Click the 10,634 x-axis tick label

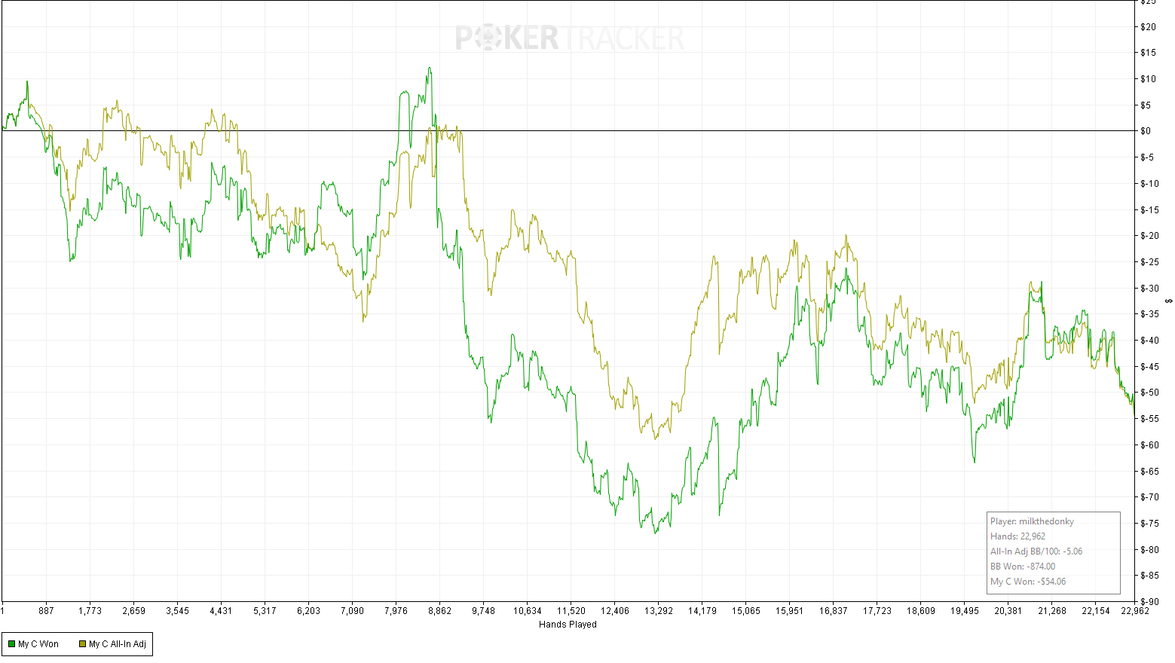pos(528,611)
